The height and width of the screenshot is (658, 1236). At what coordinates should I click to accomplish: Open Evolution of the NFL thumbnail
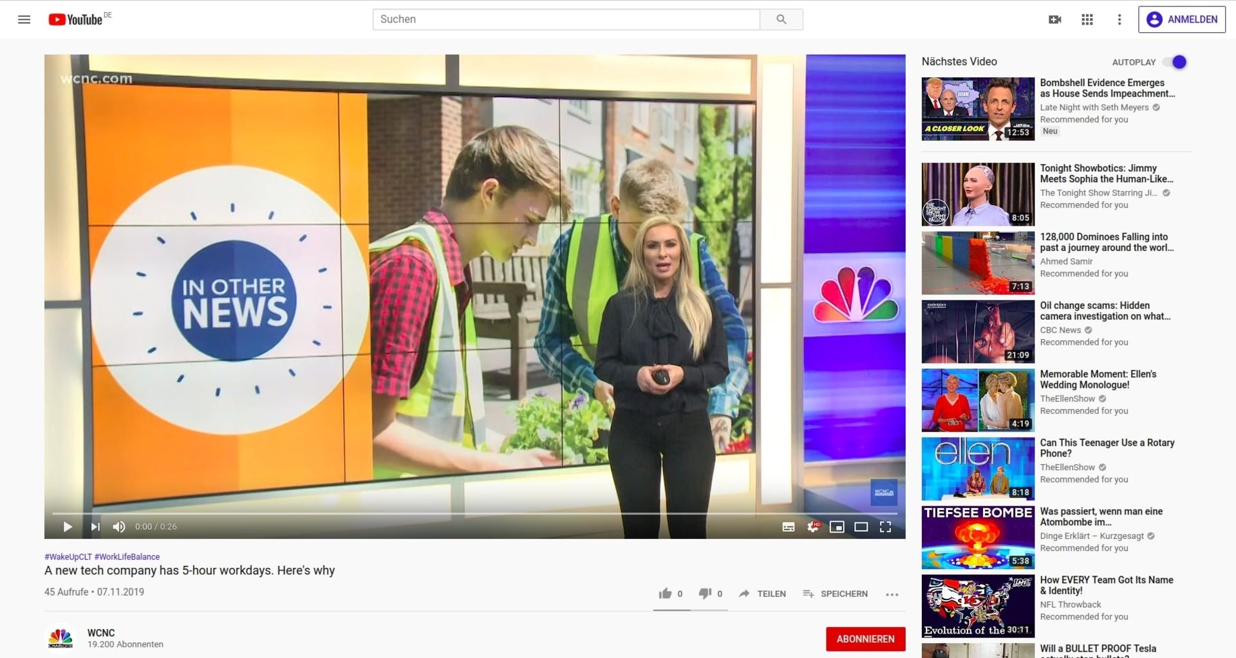(x=978, y=606)
